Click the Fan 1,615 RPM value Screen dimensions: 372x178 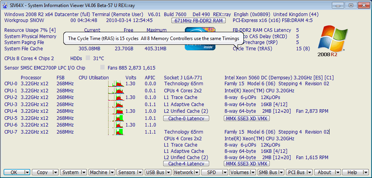tap(312, 158)
